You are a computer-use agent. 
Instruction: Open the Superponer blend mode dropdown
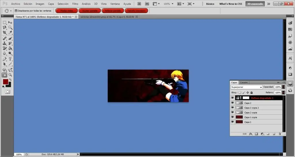pyautogui.click(x=247, y=87)
